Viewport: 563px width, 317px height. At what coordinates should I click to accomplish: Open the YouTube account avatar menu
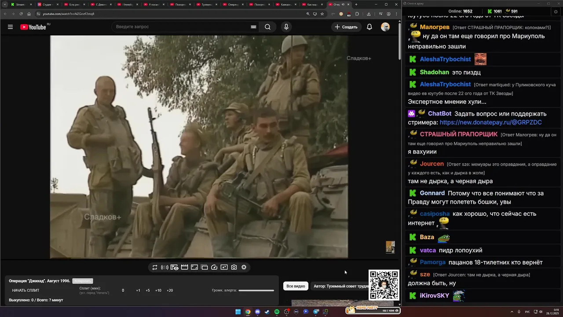385,27
